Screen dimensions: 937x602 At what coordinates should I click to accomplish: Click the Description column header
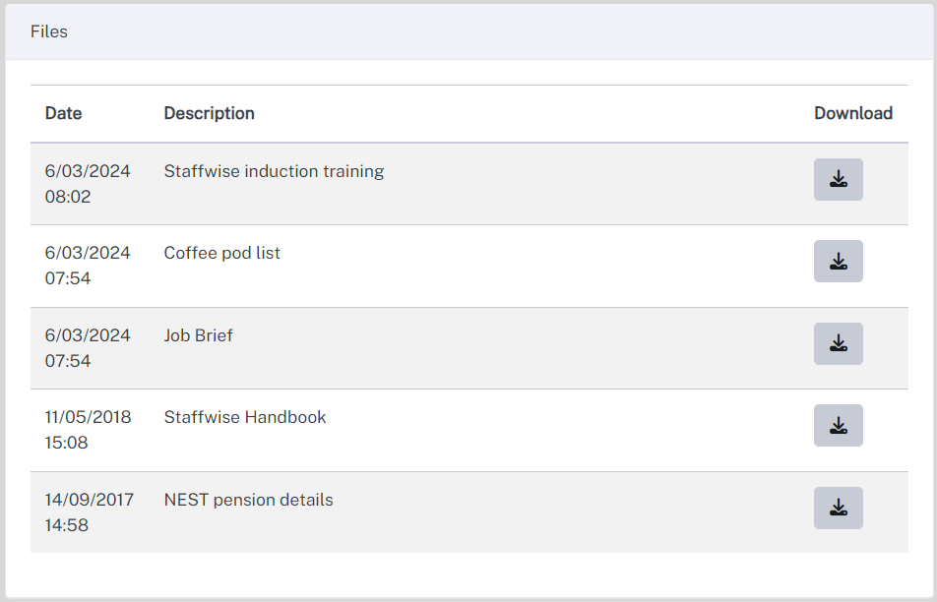(209, 113)
